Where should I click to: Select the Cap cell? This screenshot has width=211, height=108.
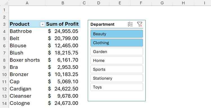tap(27, 81)
